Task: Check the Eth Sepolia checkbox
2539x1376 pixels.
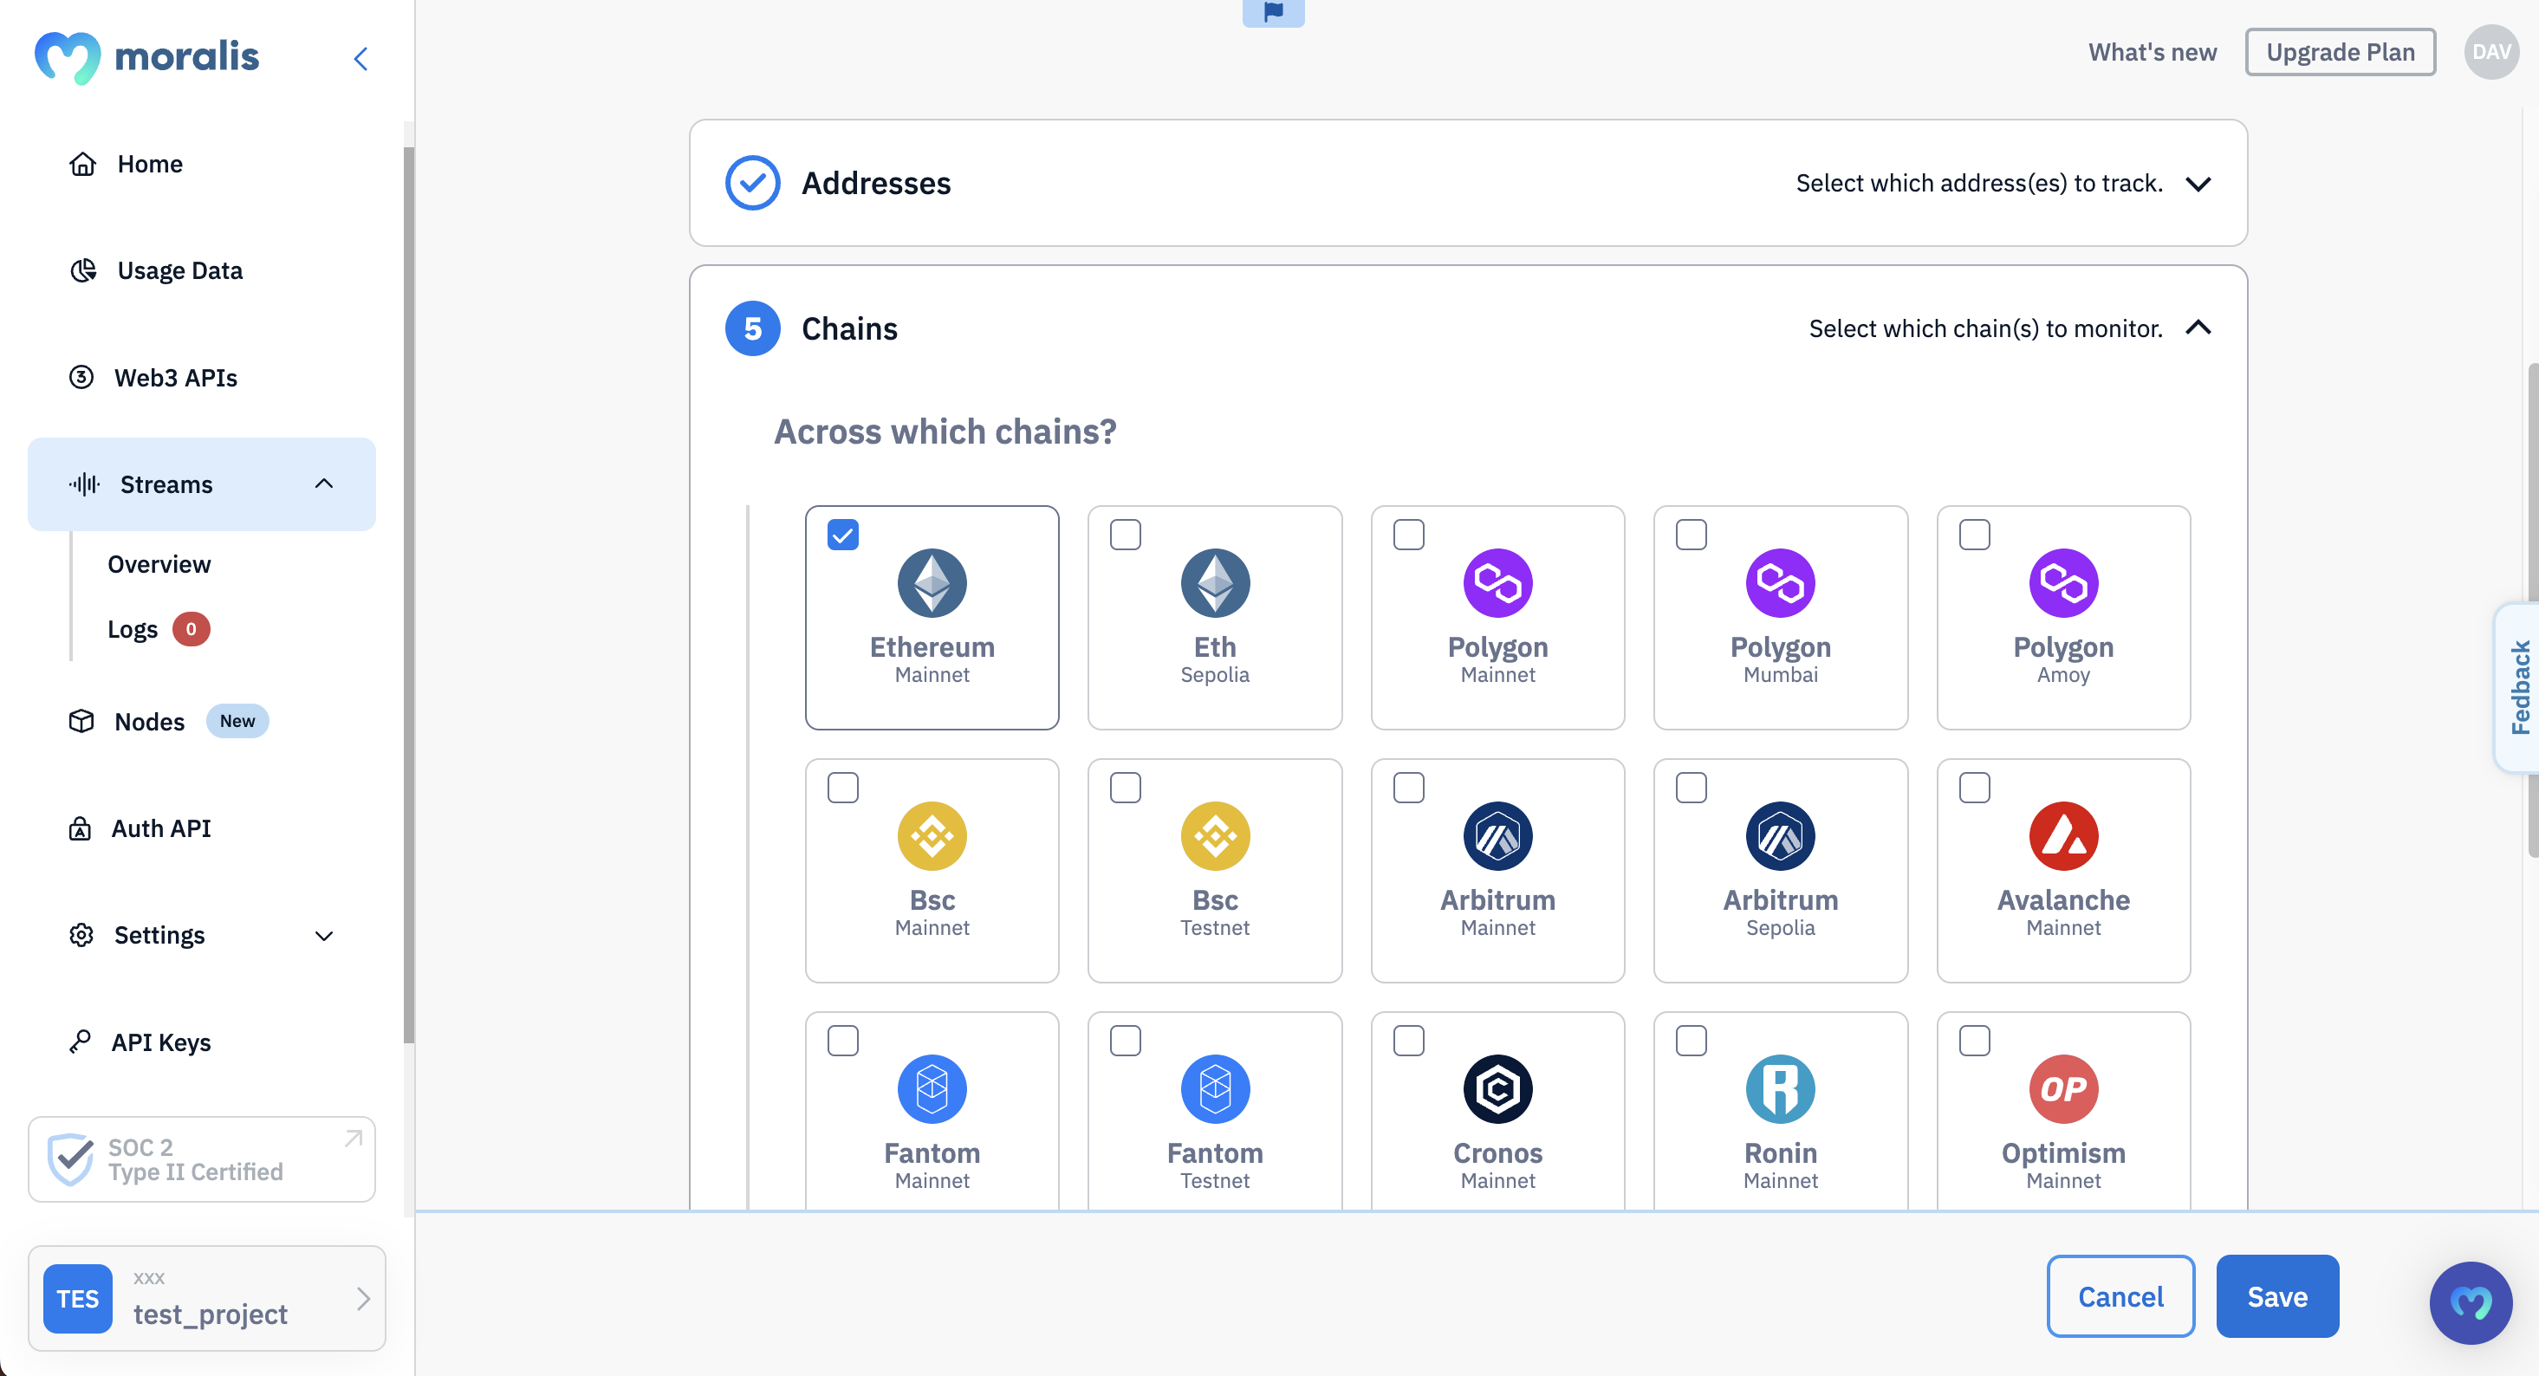Action: [1126, 535]
